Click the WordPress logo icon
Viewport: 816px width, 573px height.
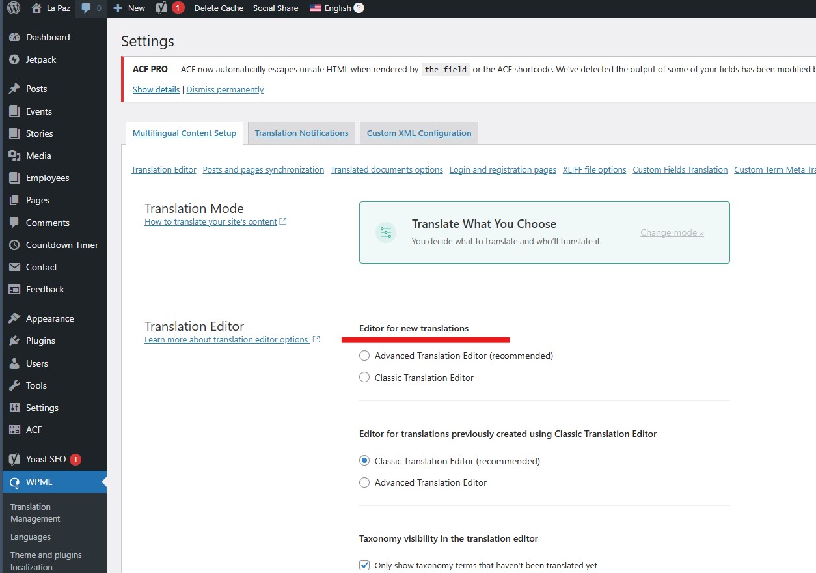[x=14, y=8]
